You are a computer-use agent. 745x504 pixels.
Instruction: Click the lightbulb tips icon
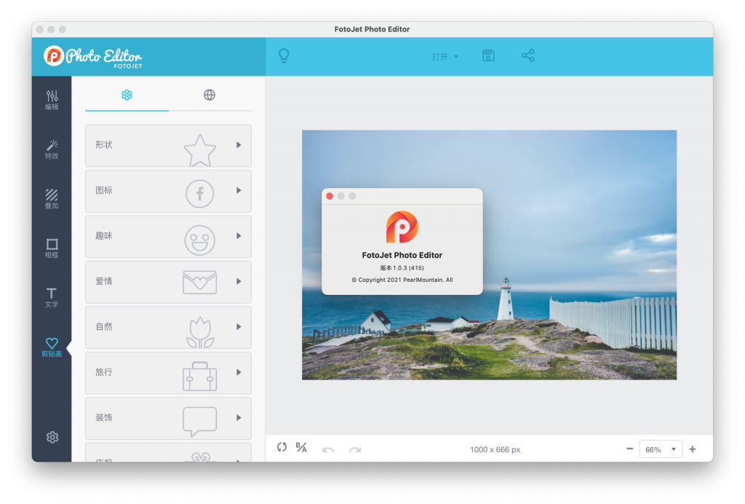[284, 55]
